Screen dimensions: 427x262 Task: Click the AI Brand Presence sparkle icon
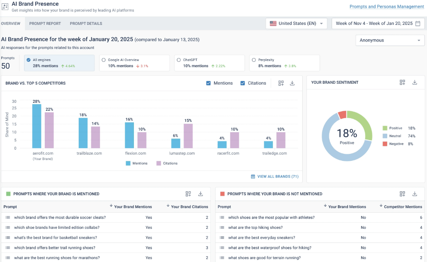[x=5, y=7]
